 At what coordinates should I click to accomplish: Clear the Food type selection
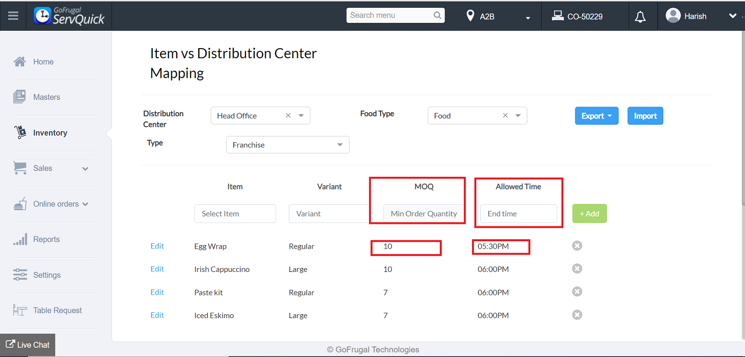pyautogui.click(x=505, y=115)
